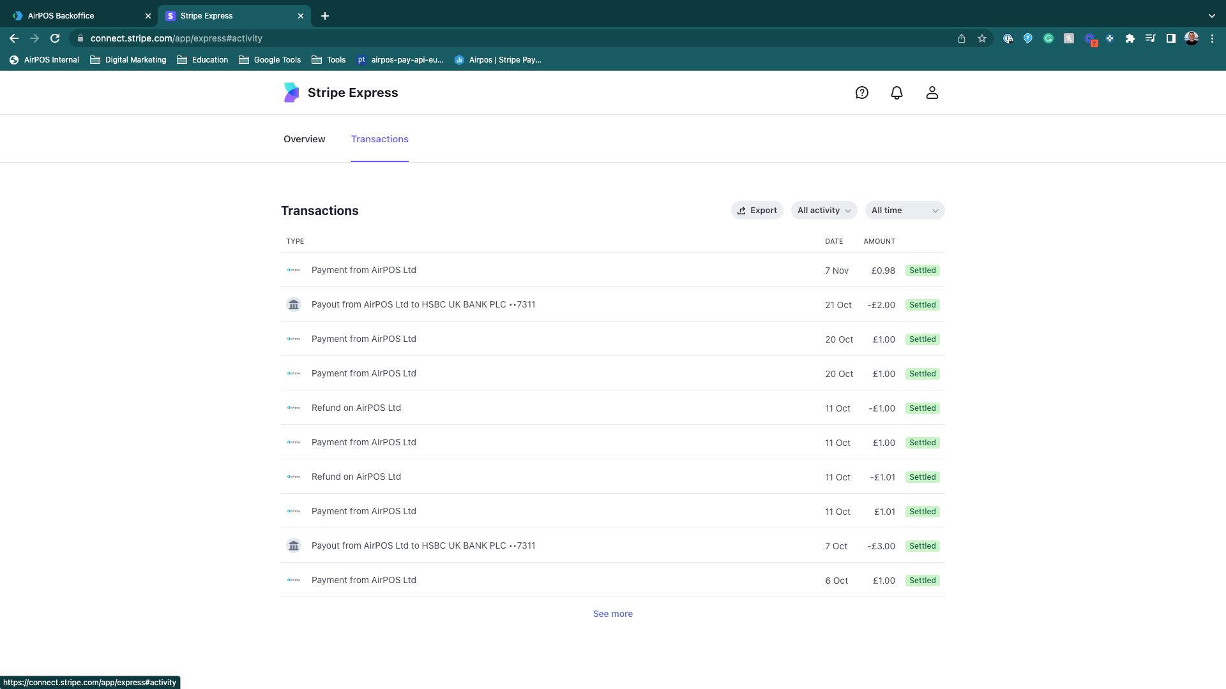Image resolution: width=1226 pixels, height=689 pixels.
Task: Open the help question mark icon
Action: pos(861,93)
